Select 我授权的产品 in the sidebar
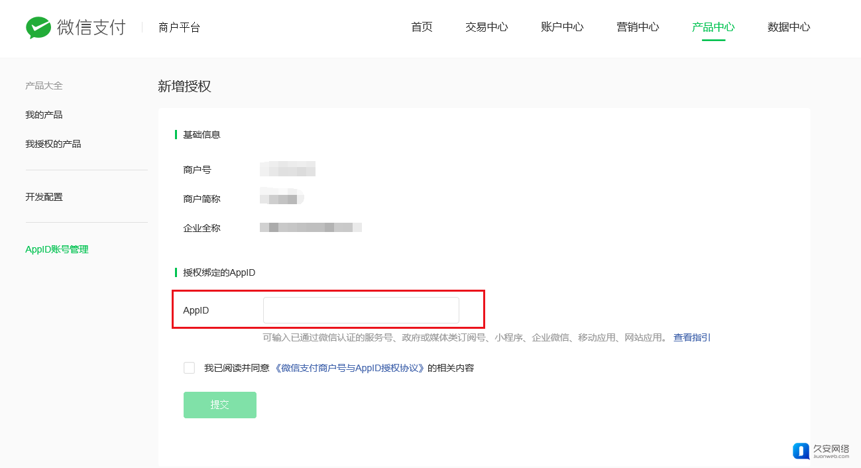Screen dimensions: 861x468 (x=53, y=144)
